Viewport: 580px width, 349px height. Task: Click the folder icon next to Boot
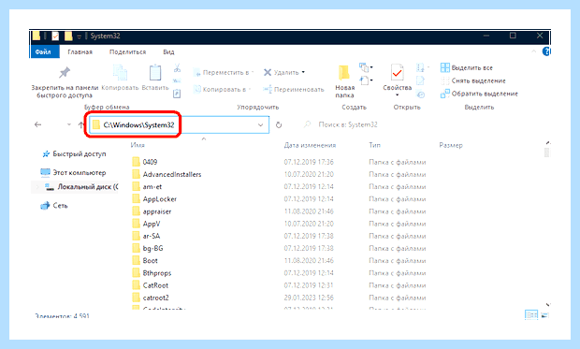[x=137, y=260]
